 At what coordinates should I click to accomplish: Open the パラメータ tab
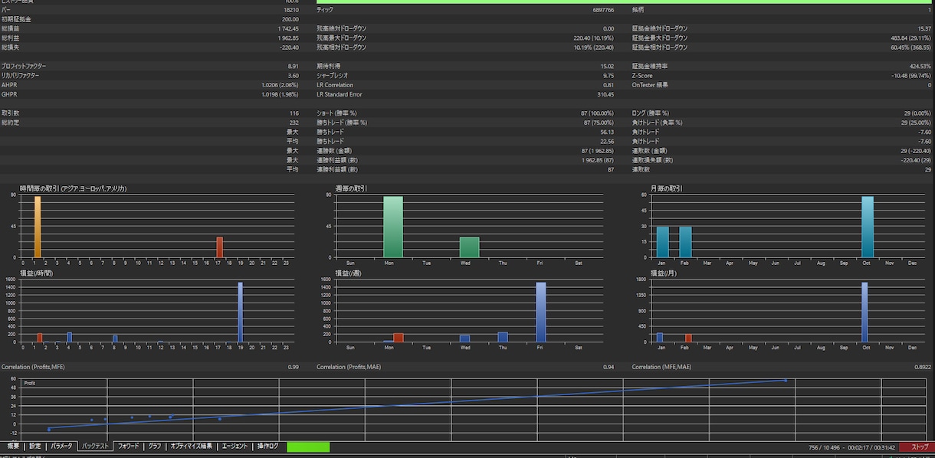62,446
